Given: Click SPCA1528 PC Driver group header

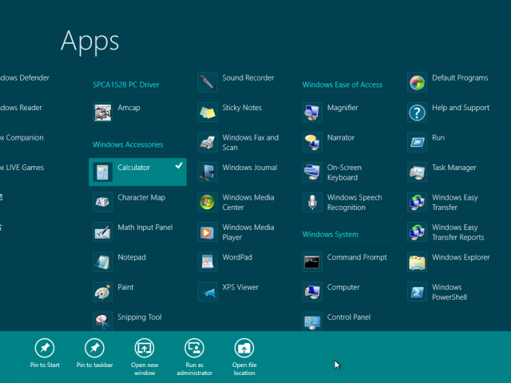Looking at the screenshot, I should click(x=126, y=85).
